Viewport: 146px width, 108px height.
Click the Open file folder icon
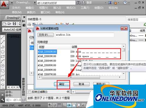tap(9, 24)
